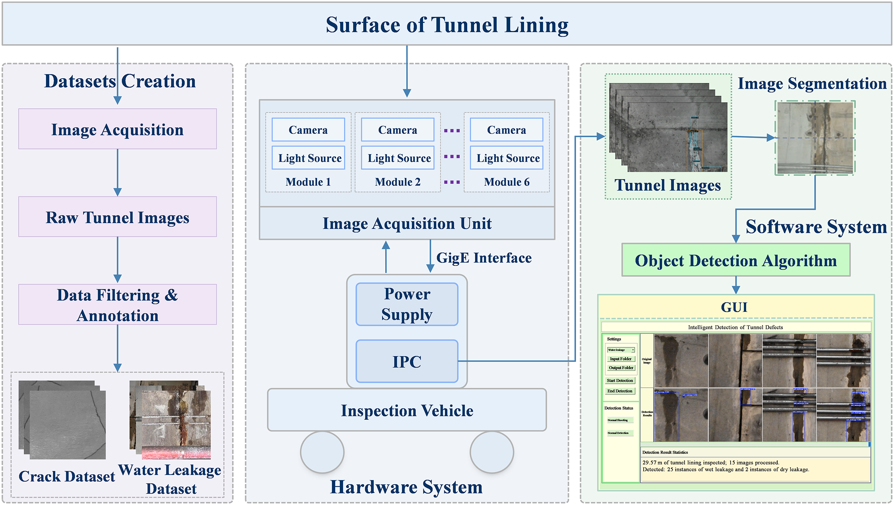
Task: Click the segmented tunnel image with dashed crosshair
Action: click(x=815, y=138)
